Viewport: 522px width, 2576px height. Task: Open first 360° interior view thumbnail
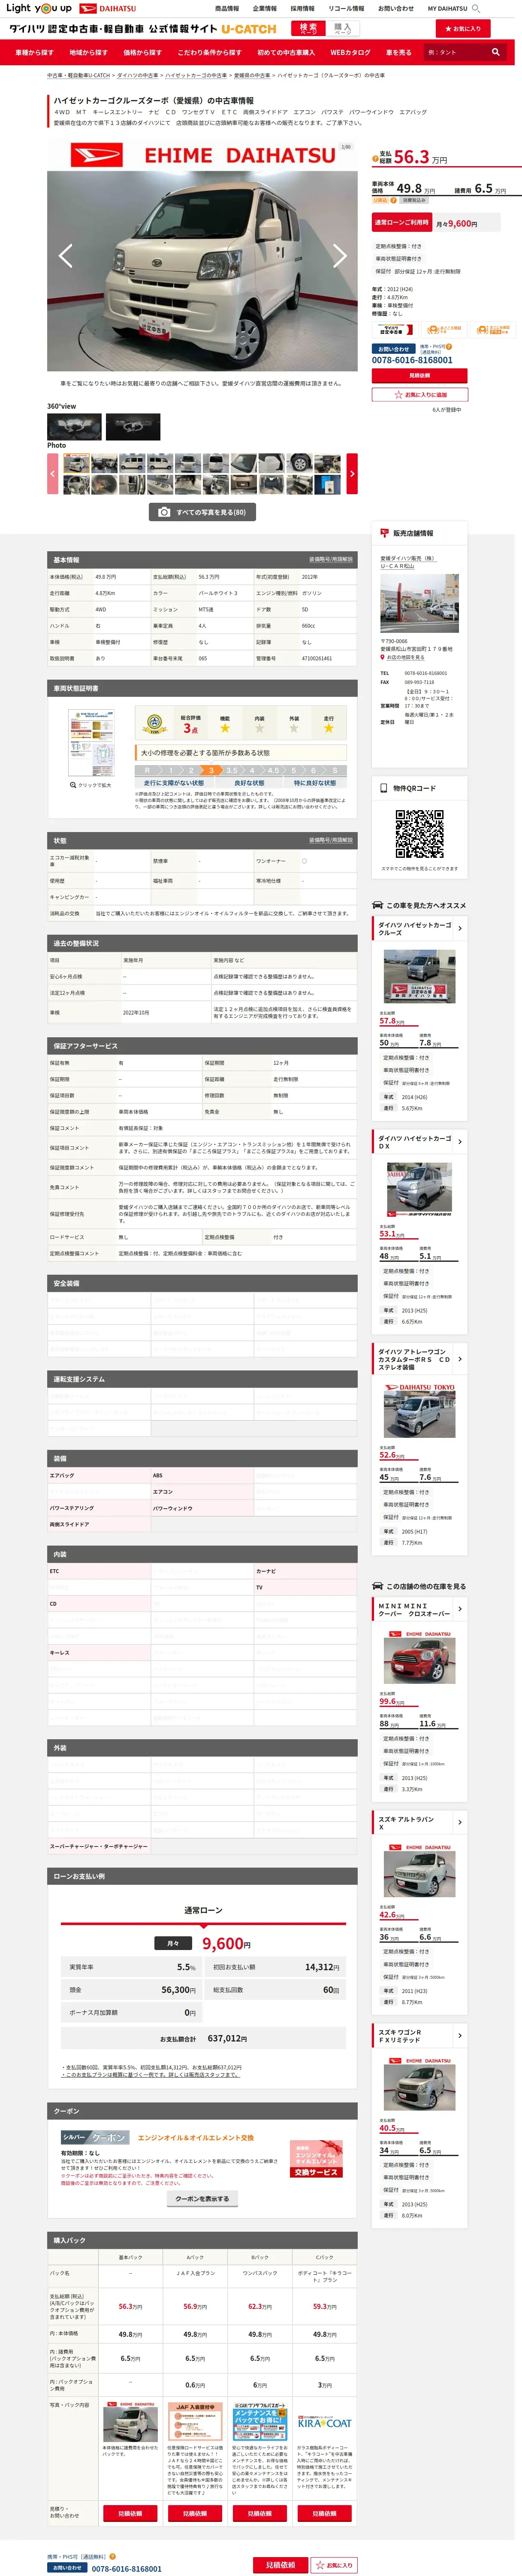pos(74,427)
